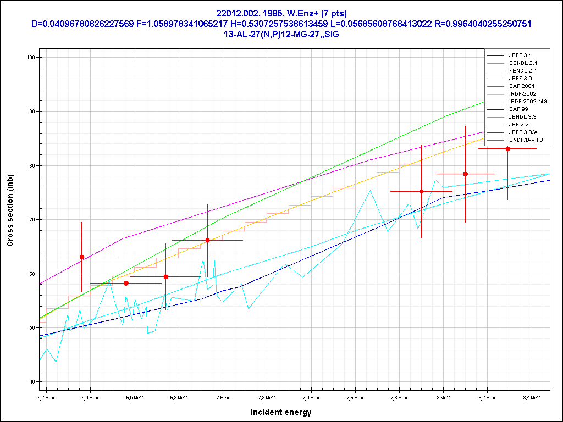The width and height of the screenshot is (563, 422).
Task: Click the 'Incident energy' x-axis title
Action: click(281, 412)
